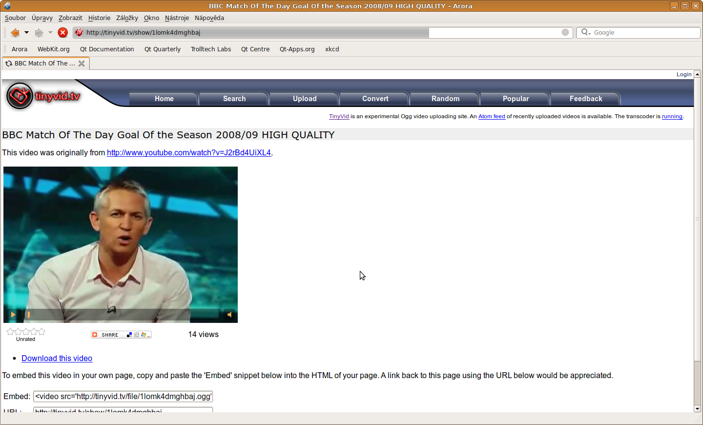
Task: Open the Úpravy menu
Action: 42,18
